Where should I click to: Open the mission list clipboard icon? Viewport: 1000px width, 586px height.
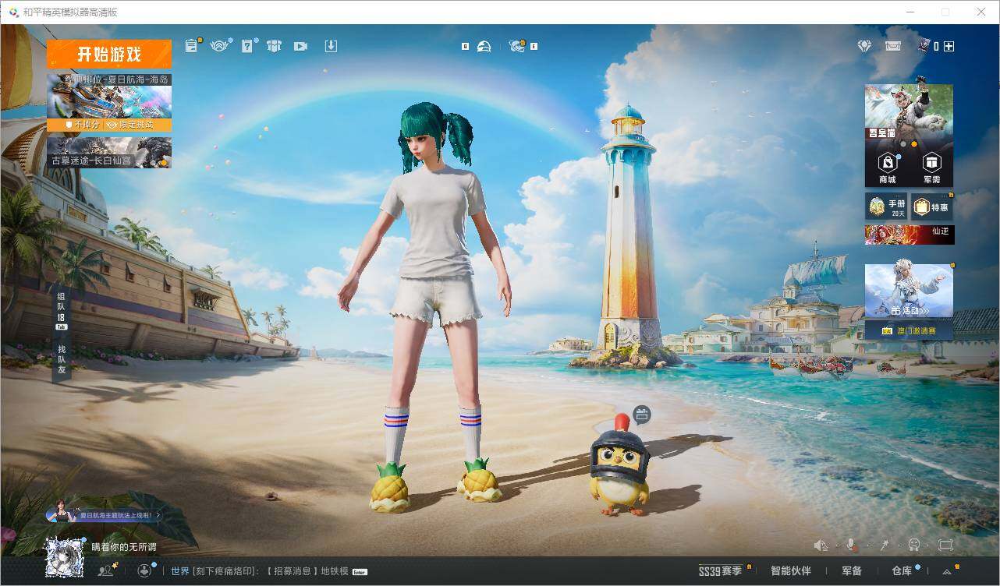[192, 46]
